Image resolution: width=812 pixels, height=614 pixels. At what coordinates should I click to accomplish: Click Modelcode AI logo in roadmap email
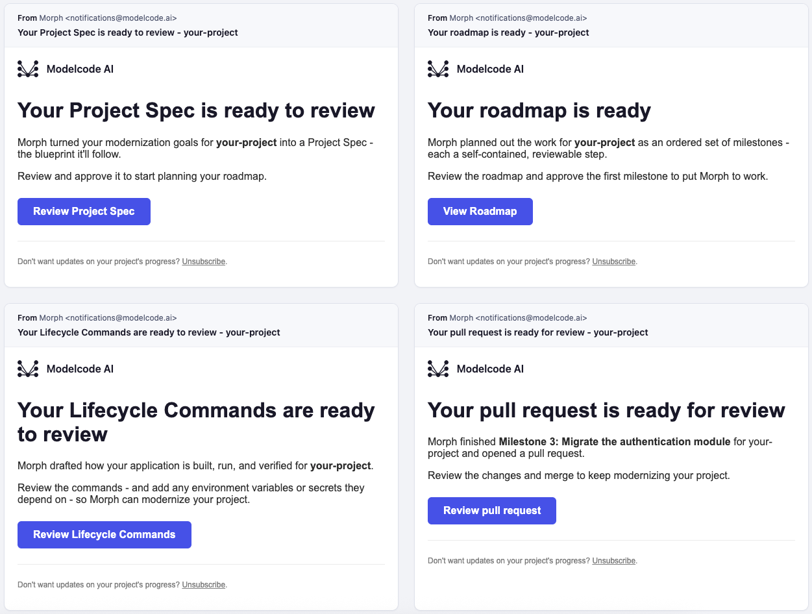(x=438, y=69)
